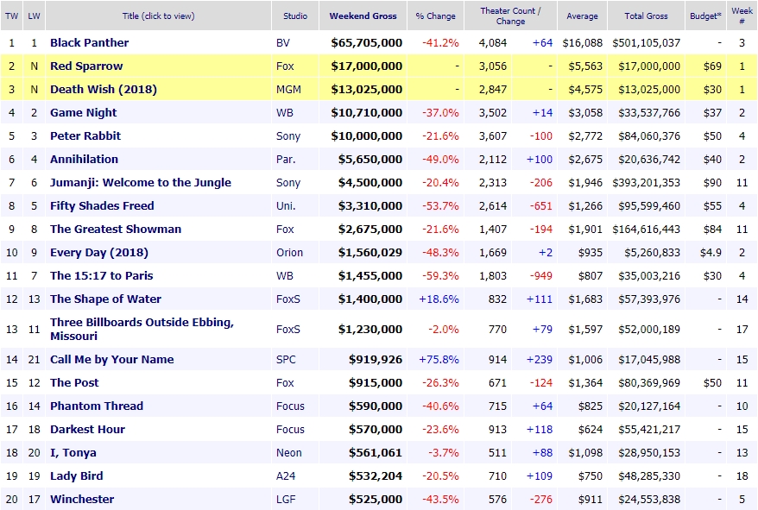Sort by Total Gross header
The width and height of the screenshot is (758, 510).
646,16
